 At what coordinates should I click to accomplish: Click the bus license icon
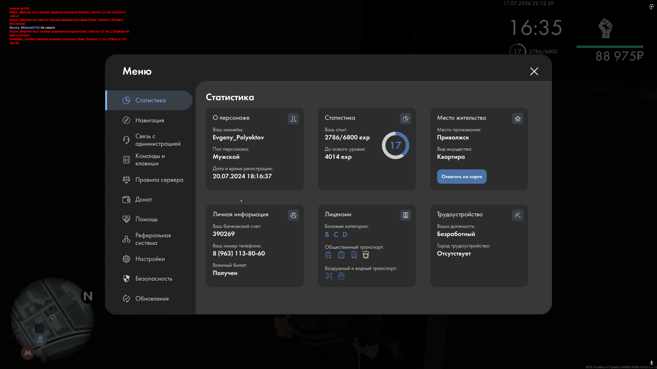[328, 255]
